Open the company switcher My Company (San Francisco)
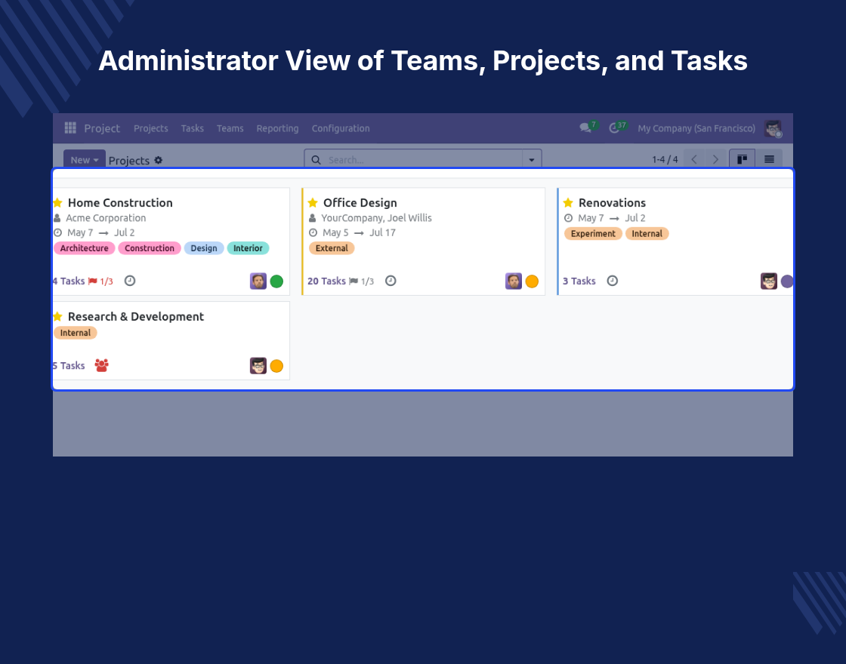 click(x=696, y=128)
